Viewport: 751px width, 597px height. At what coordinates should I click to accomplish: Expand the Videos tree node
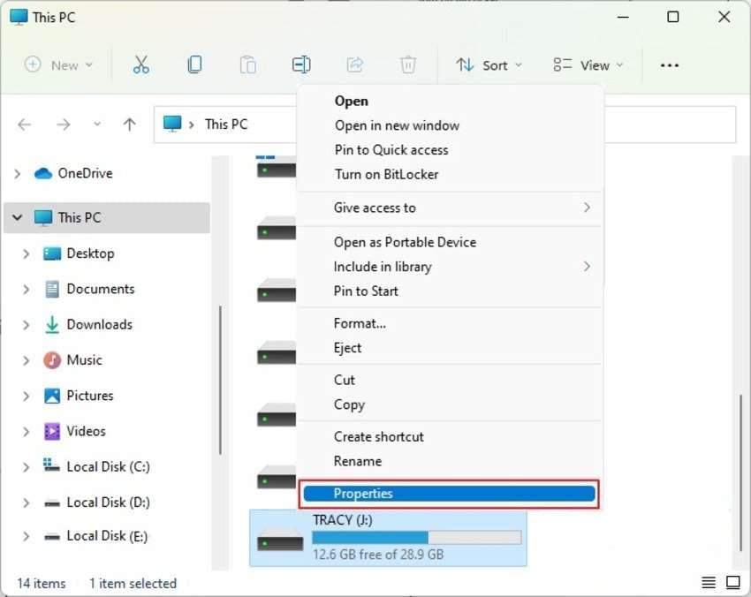[x=26, y=432]
